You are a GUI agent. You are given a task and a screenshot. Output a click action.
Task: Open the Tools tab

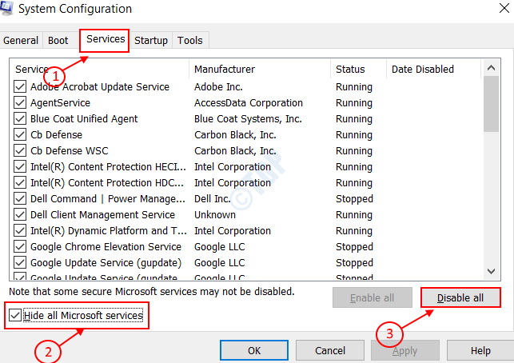click(x=189, y=40)
